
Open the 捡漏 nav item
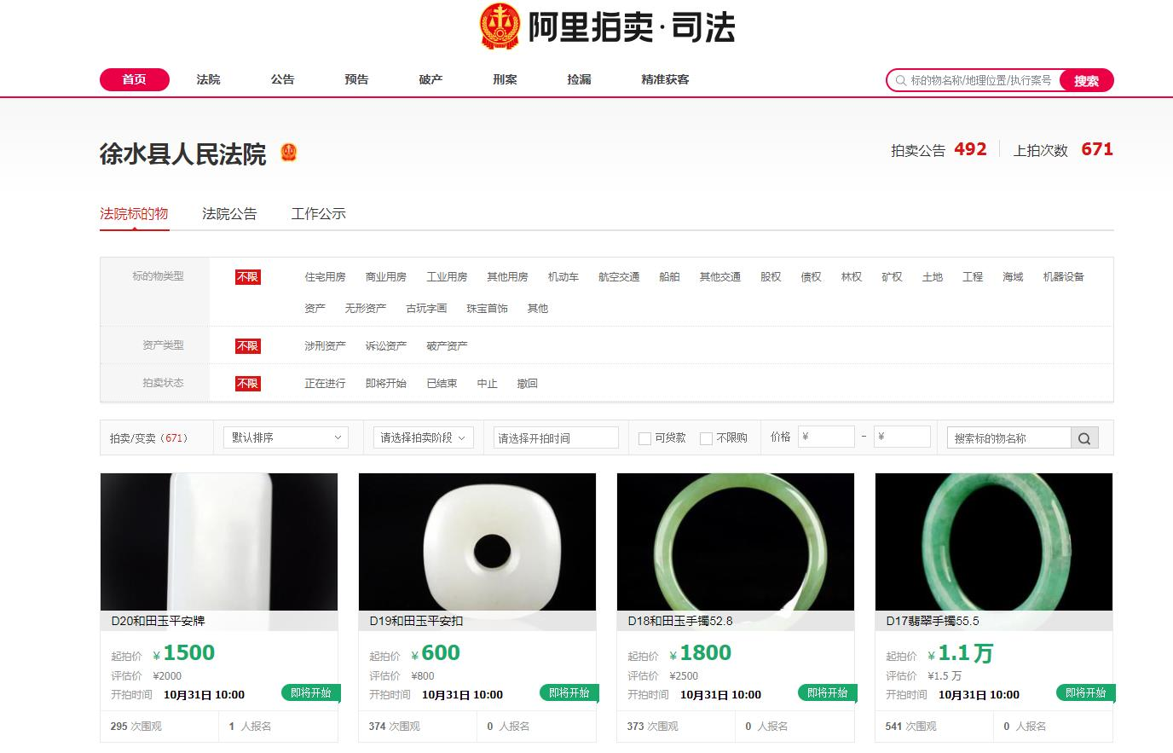[x=579, y=79]
